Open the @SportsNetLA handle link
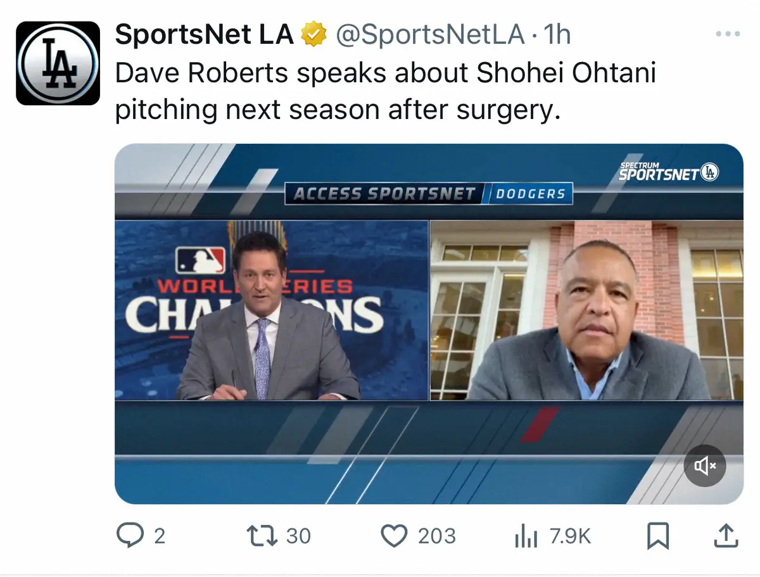Screen dimensions: 760x577 [429, 35]
